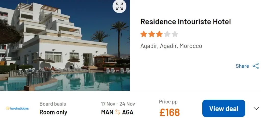This screenshot has width=261, height=119.
Task: Click the orange swap arrows between airports
Action: [118, 112]
